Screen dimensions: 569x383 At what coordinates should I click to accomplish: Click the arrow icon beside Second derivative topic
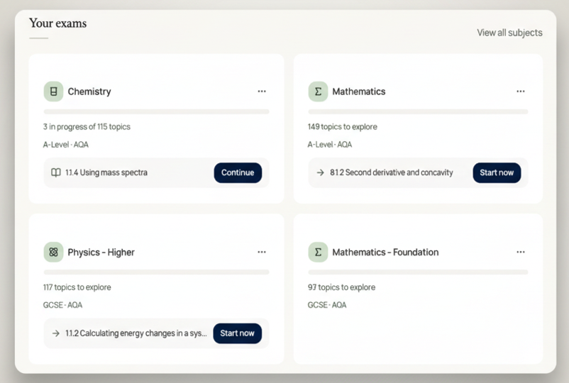[320, 172]
